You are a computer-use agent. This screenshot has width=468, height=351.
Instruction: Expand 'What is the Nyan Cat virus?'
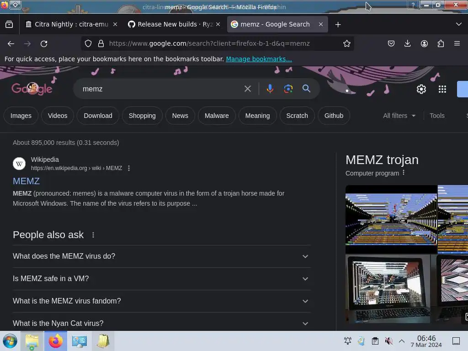[x=161, y=323]
